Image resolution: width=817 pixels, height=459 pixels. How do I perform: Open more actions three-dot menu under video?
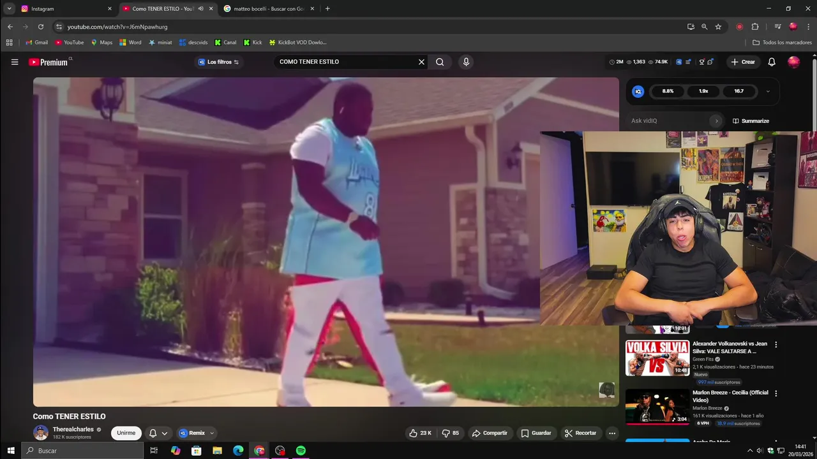coord(612,433)
